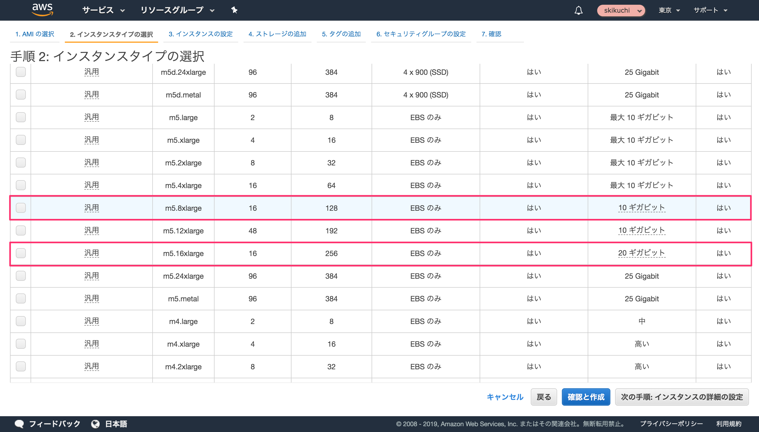This screenshot has height=432, width=759.
Task: Tick the m4.large row checkbox
Action: click(x=21, y=321)
